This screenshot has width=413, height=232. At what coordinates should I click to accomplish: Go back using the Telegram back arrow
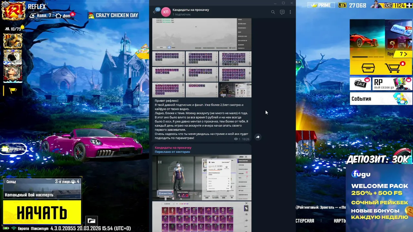point(155,12)
